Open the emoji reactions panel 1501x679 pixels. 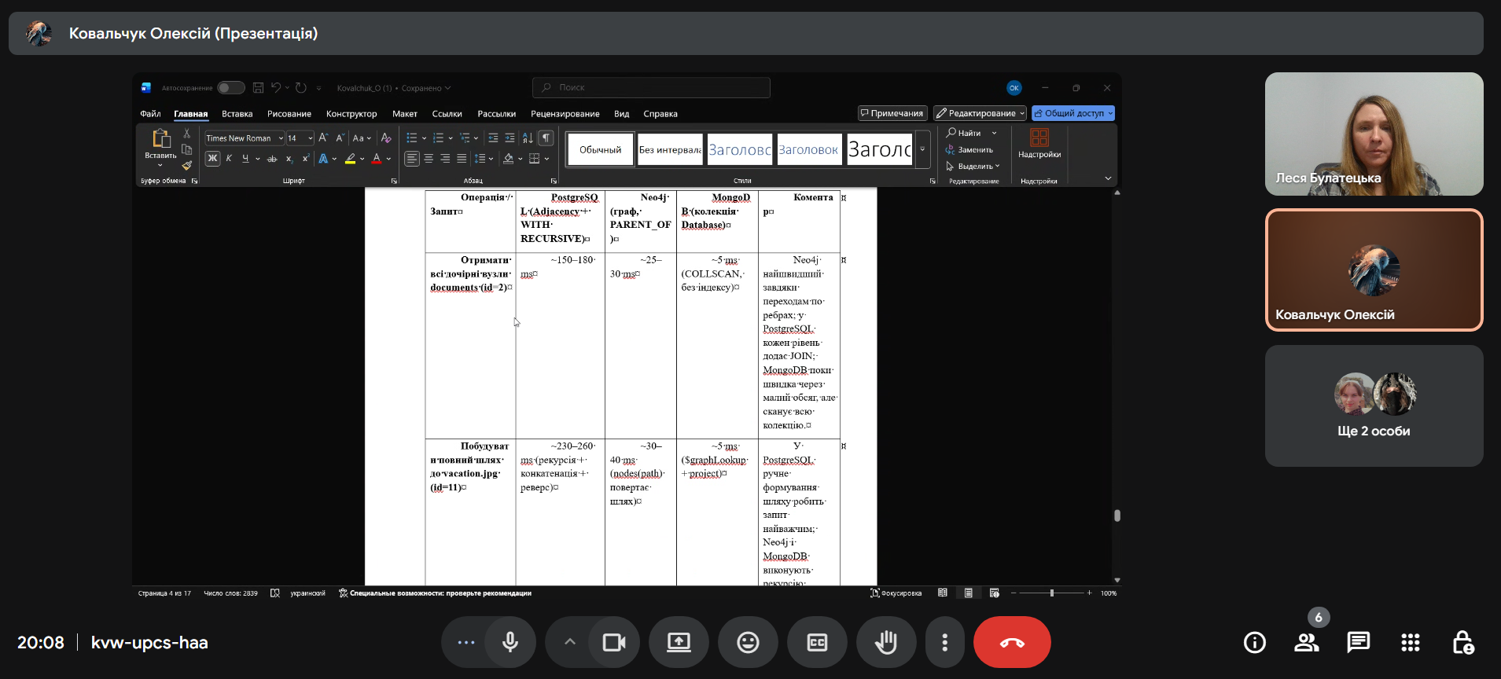coord(748,642)
